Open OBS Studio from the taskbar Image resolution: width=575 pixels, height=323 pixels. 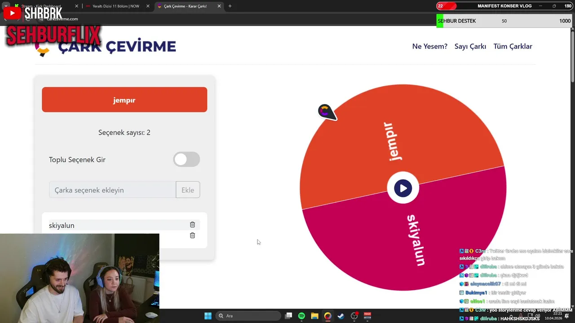(354, 316)
